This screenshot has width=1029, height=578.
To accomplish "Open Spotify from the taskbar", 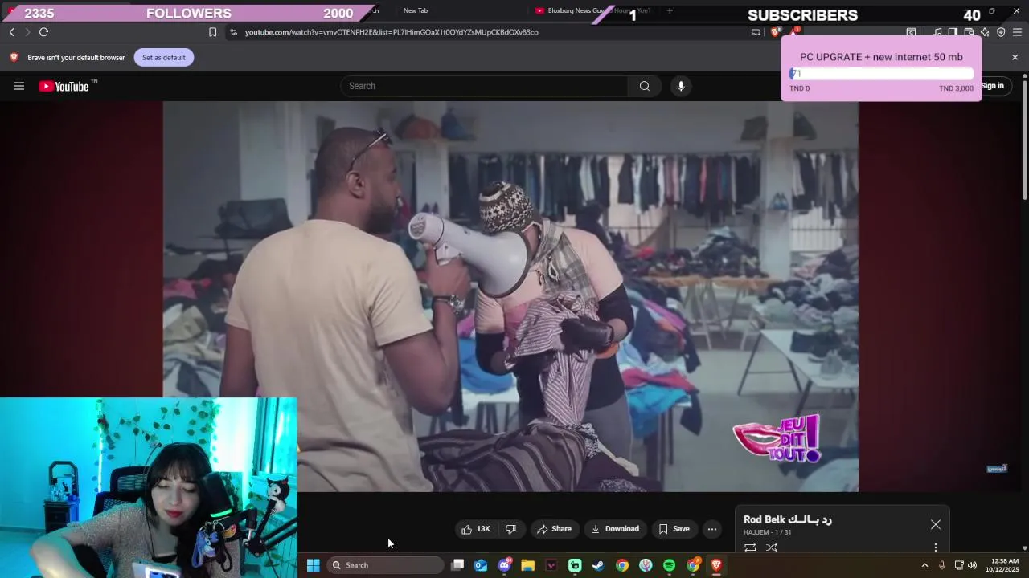I will pos(669,565).
